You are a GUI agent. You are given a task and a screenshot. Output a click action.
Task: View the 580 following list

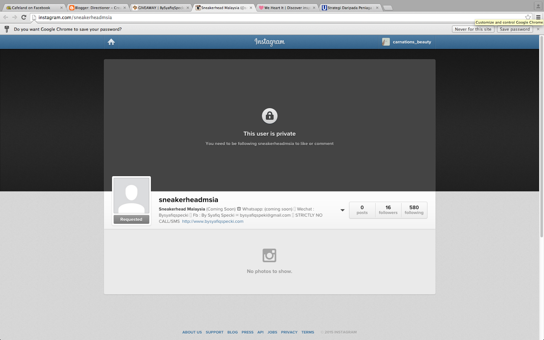pos(414,210)
